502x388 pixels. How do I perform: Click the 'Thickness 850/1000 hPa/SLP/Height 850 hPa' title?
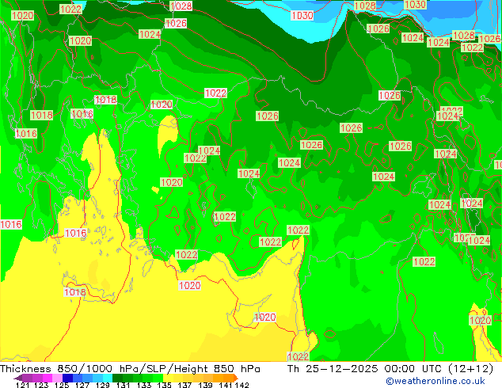[x=130, y=369]
